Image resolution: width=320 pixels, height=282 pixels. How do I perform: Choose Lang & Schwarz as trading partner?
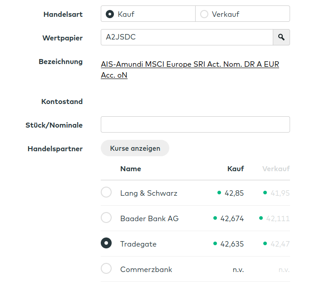click(x=106, y=193)
